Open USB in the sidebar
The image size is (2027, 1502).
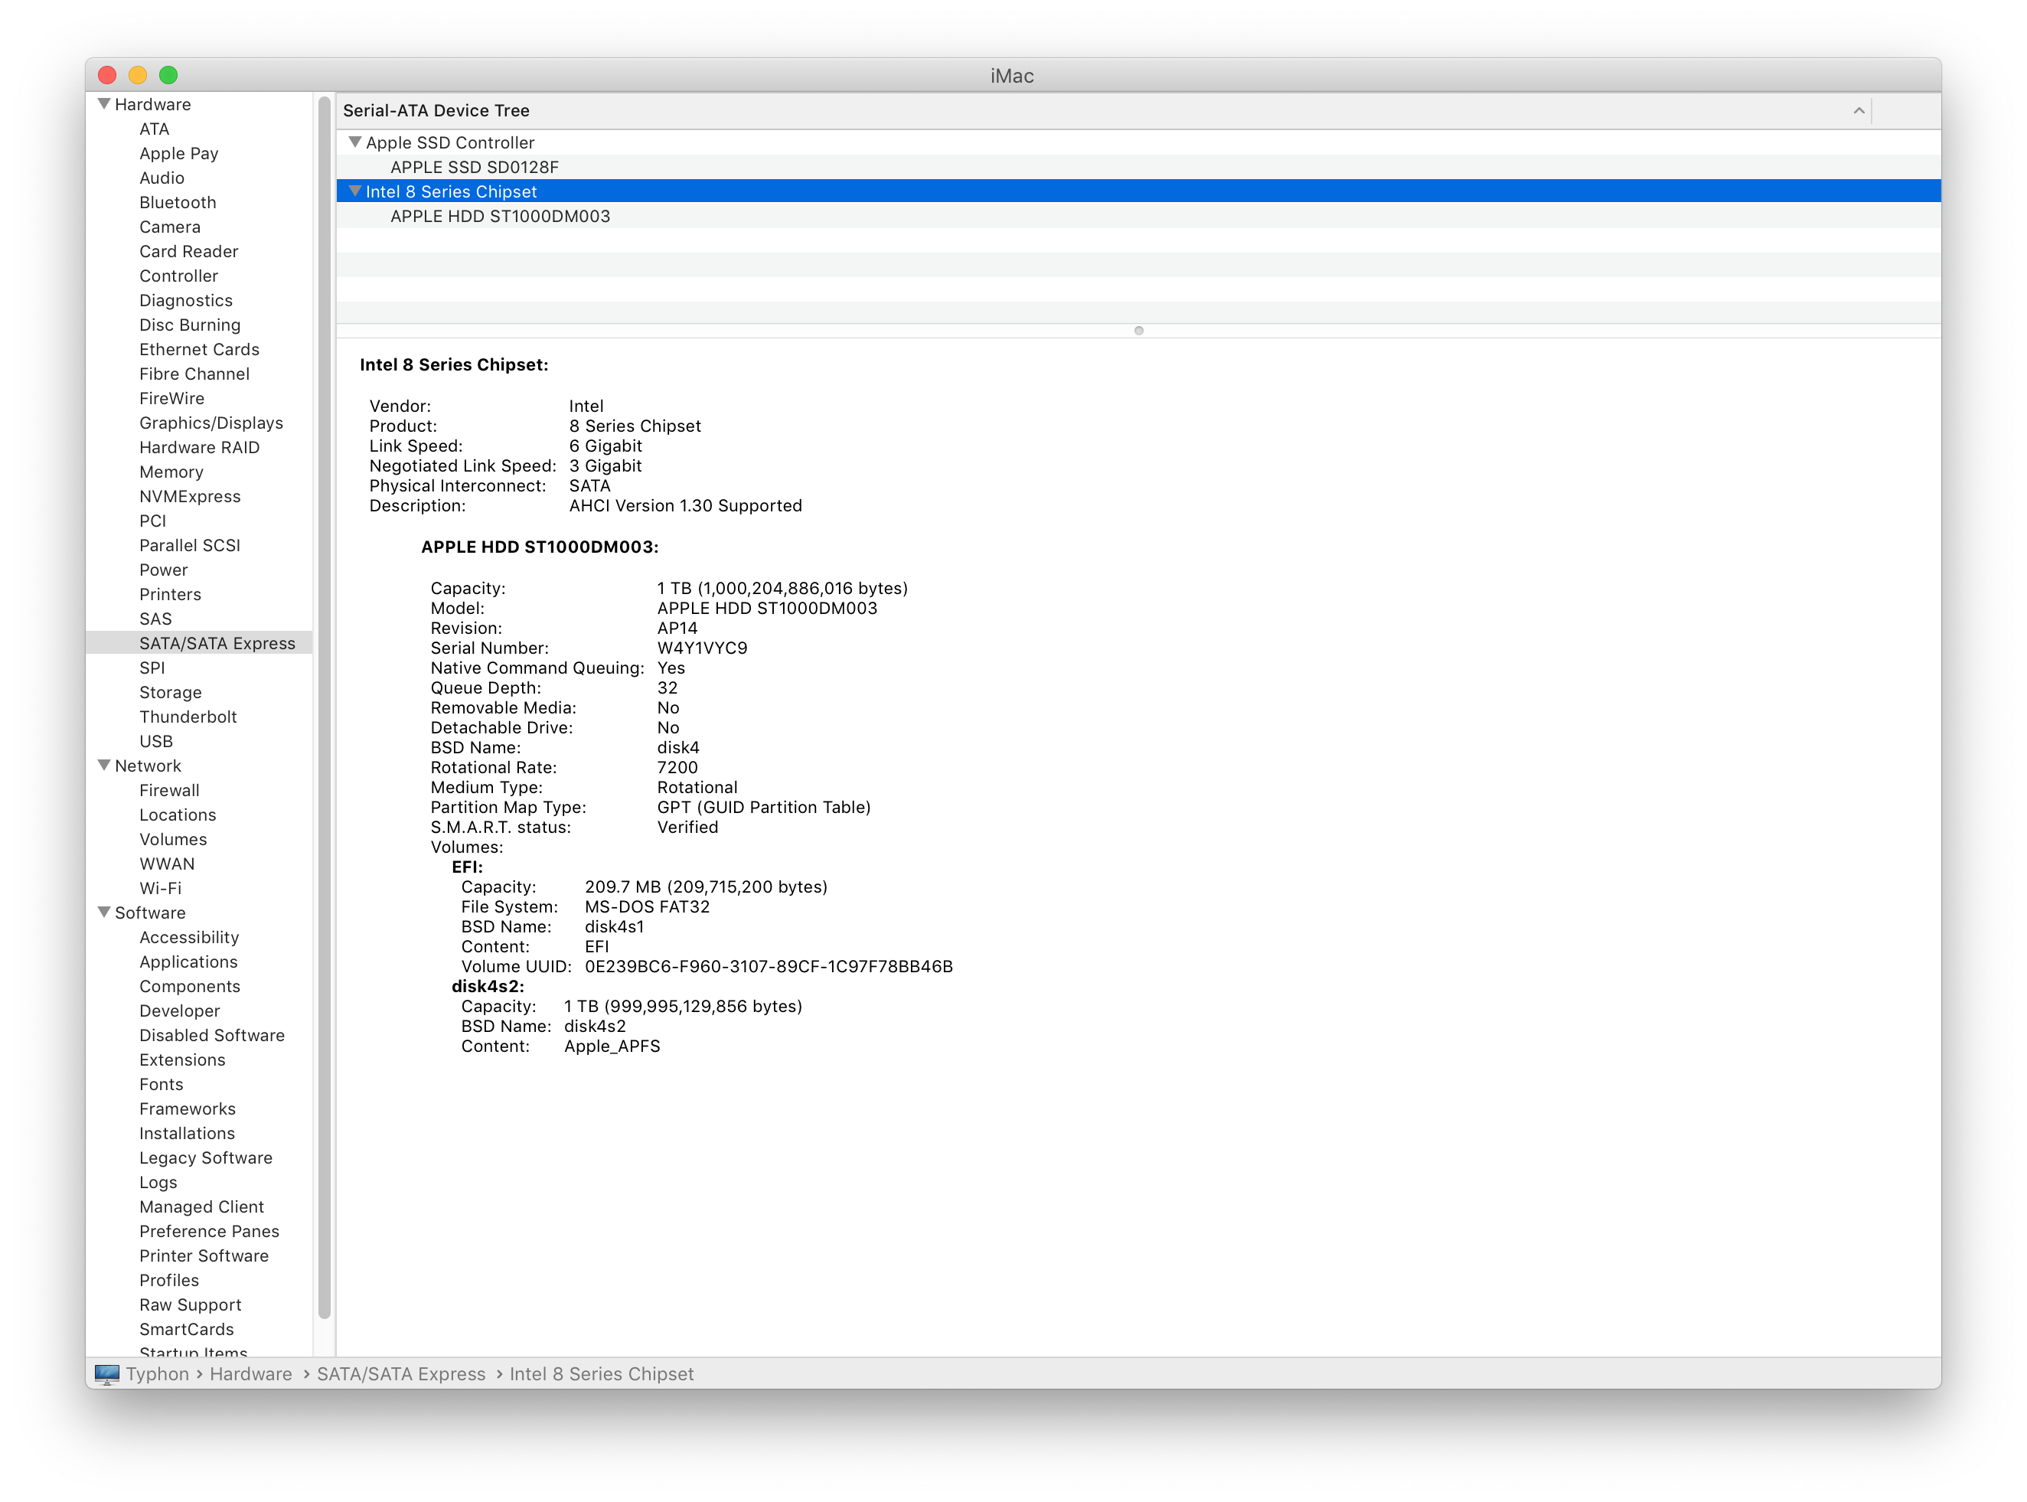point(155,742)
